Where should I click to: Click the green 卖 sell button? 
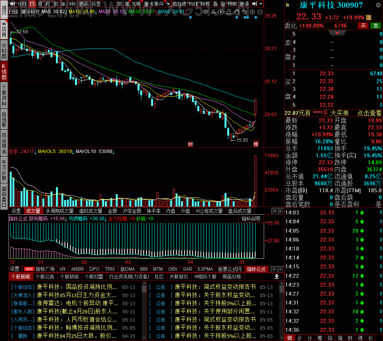pos(376,26)
